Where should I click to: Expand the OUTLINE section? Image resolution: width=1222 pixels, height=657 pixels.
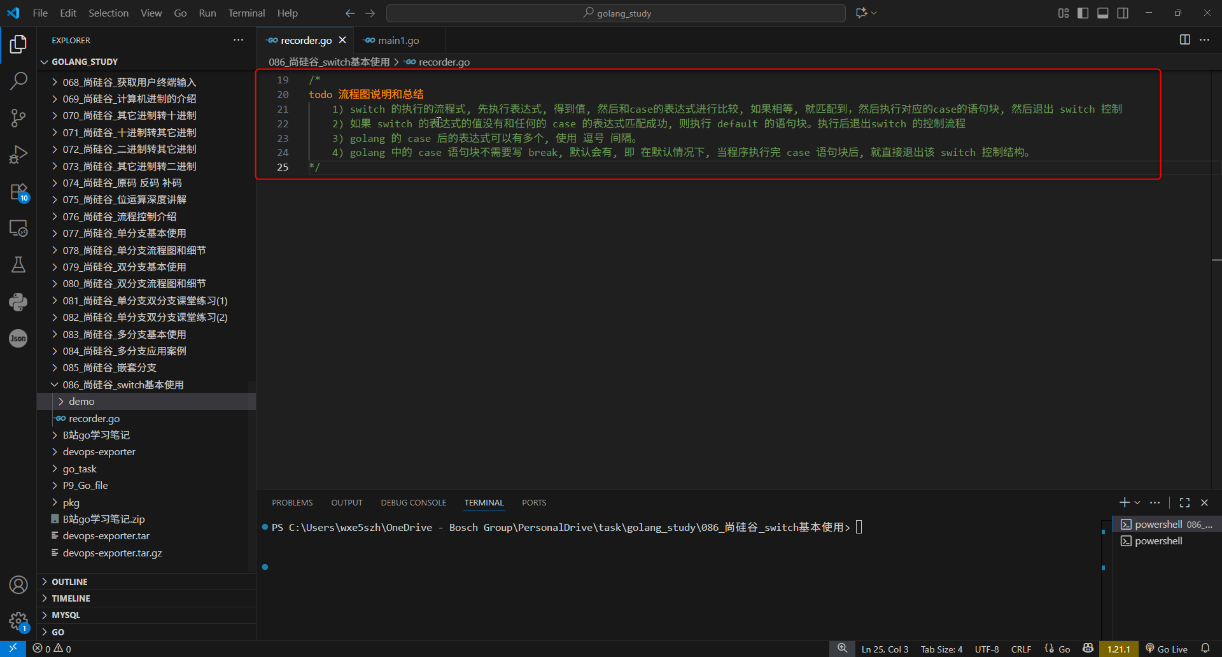pos(146,582)
